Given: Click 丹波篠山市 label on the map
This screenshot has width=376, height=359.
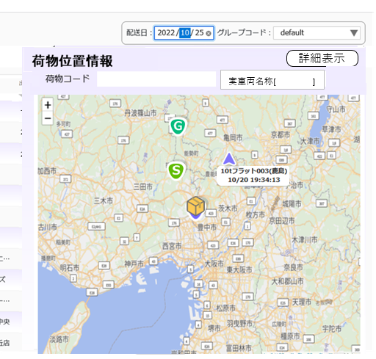Looking at the screenshot, I should pyautogui.click(x=140, y=113).
